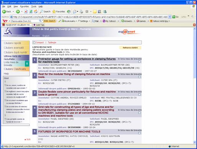
Task: Print the page with the printer icon
Action: click(x=81, y=11)
